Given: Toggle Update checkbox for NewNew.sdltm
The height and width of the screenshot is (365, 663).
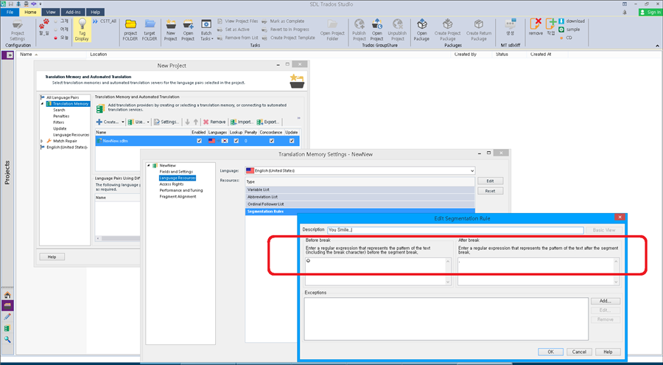Looking at the screenshot, I should (x=292, y=141).
